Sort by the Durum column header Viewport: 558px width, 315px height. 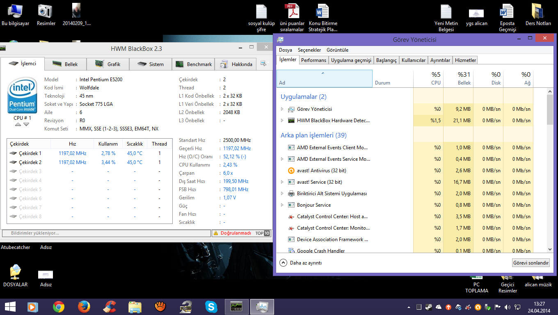coord(393,78)
